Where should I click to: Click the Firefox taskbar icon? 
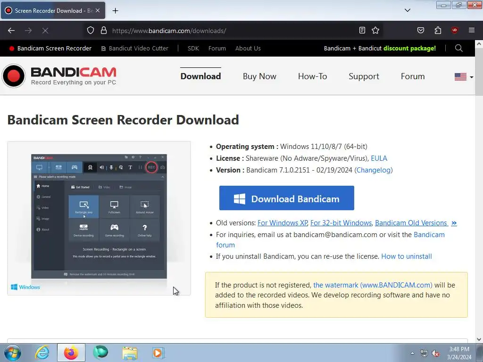[71, 353]
